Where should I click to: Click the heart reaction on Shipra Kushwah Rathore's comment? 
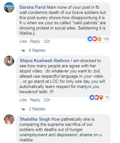[x=97, y=97]
